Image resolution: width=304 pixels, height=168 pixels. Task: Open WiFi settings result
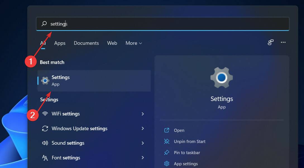click(x=94, y=114)
